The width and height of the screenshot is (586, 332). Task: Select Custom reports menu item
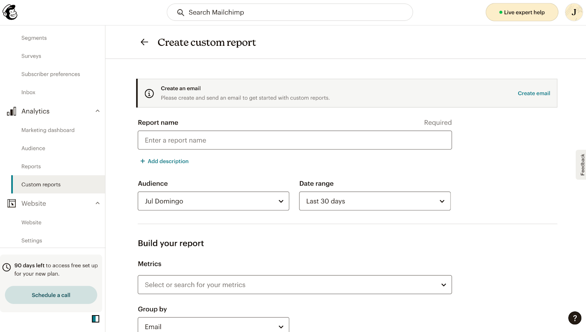(59, 184)
